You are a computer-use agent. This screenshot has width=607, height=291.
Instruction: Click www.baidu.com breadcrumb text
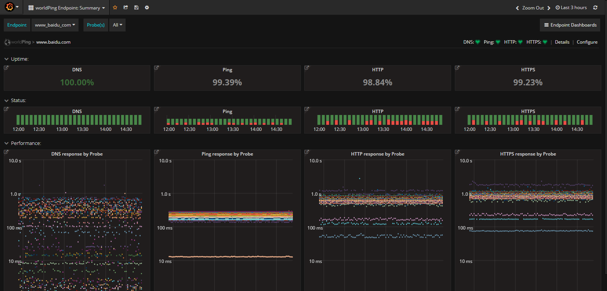53,42
